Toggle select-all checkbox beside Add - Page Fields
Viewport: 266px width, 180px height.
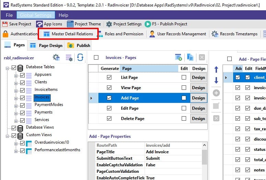click(x=230, y=59)
